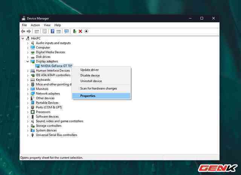Select the Other devices row

pos(45,98)
